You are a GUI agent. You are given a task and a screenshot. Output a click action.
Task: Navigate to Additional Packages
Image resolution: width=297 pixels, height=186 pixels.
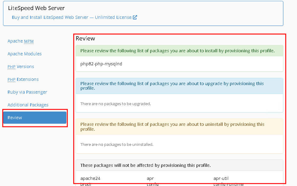pos(28,105)
